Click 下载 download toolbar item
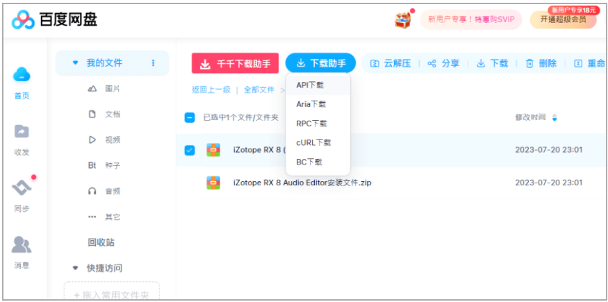Screen dimensions: 608x302 pos(492,63)
